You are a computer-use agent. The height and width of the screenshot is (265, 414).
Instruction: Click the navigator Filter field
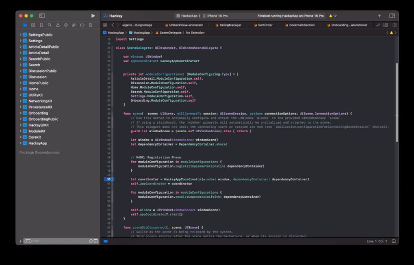[58, 241]
